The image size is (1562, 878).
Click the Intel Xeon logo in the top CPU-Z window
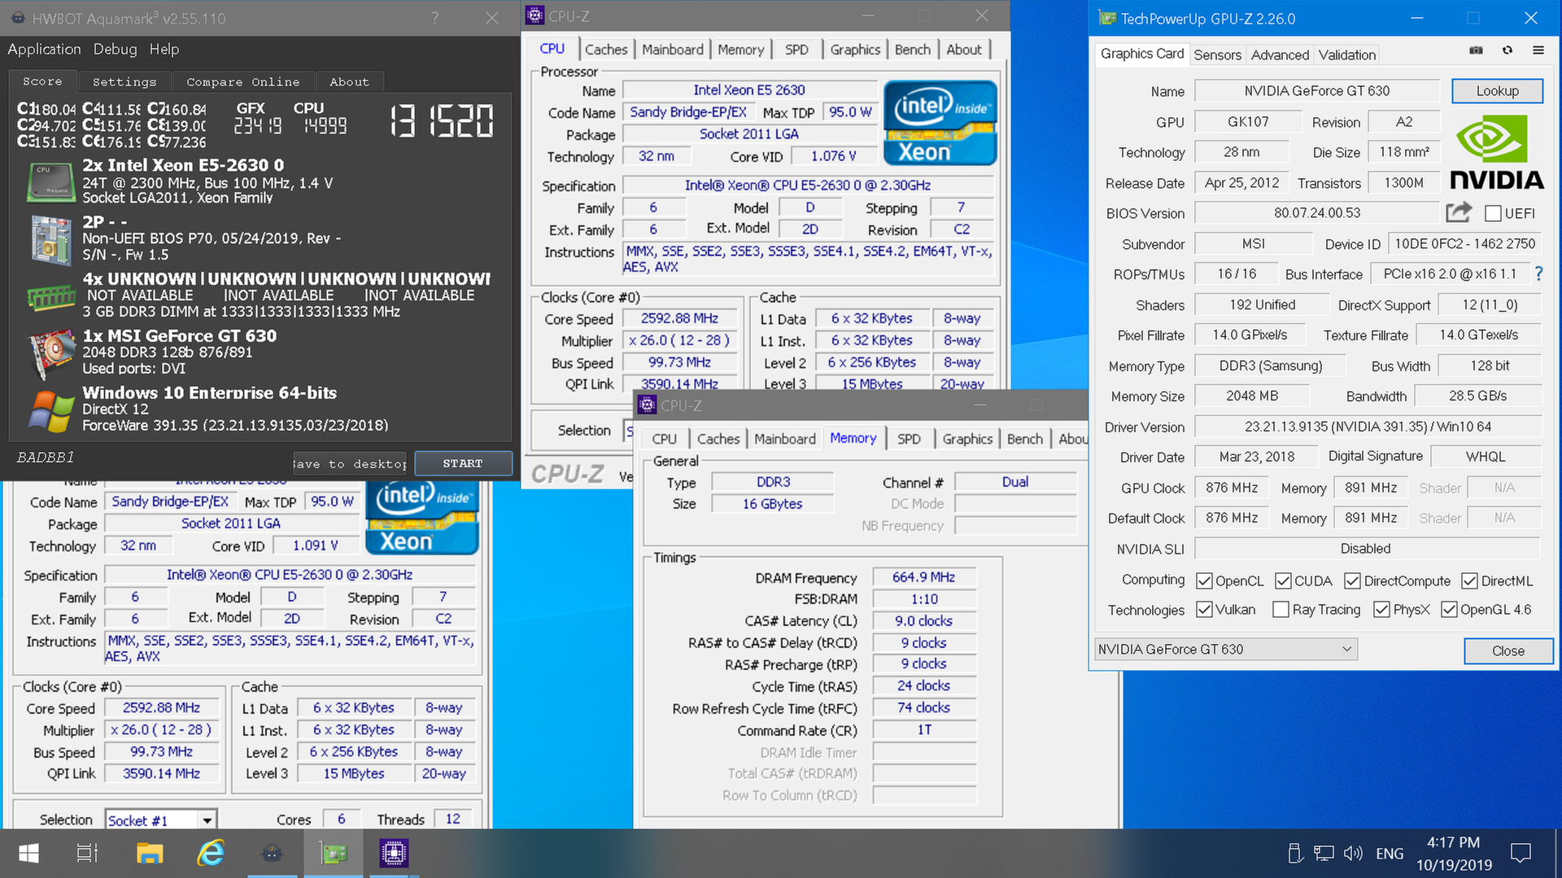point(940,123)
